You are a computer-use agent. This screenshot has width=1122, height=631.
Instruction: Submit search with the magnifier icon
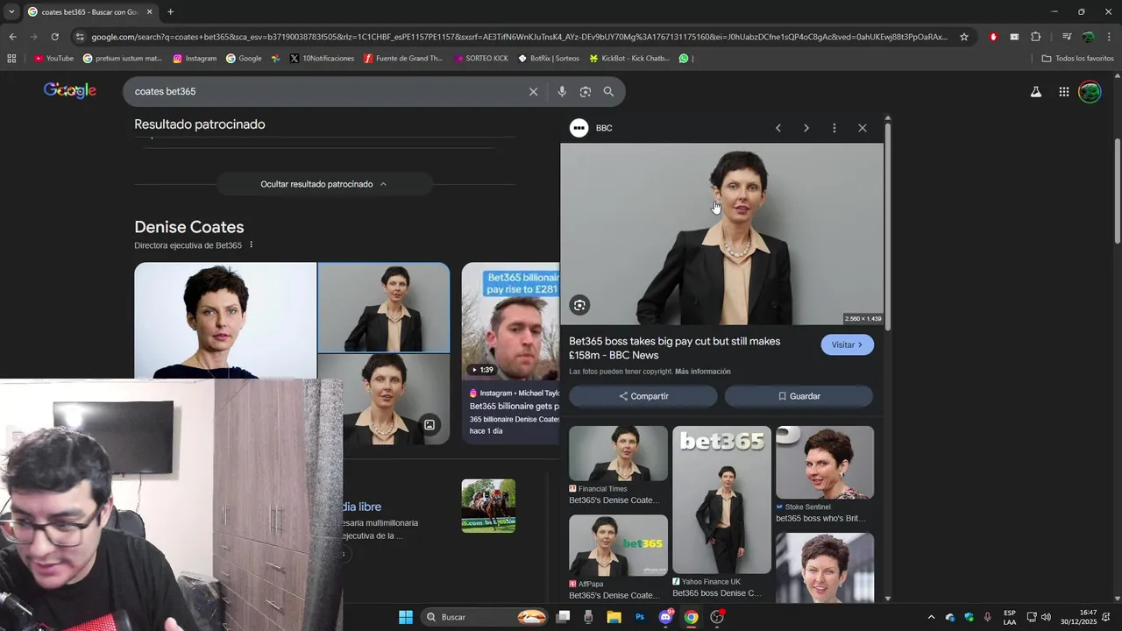click(608, 91)
